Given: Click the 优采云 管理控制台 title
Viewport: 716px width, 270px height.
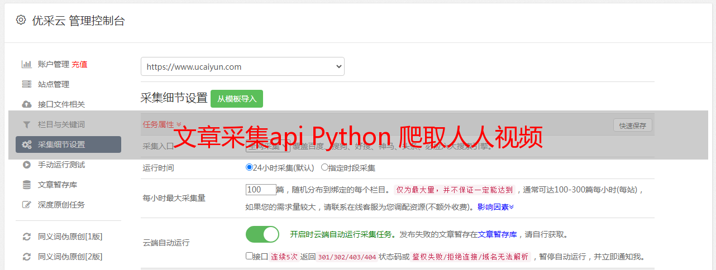Looking at the screenshot, I should [78, 21].
